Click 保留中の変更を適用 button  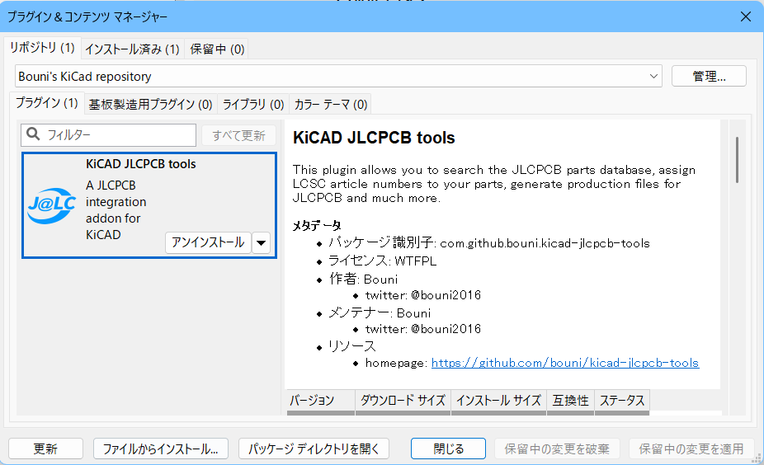click(691, 449)
